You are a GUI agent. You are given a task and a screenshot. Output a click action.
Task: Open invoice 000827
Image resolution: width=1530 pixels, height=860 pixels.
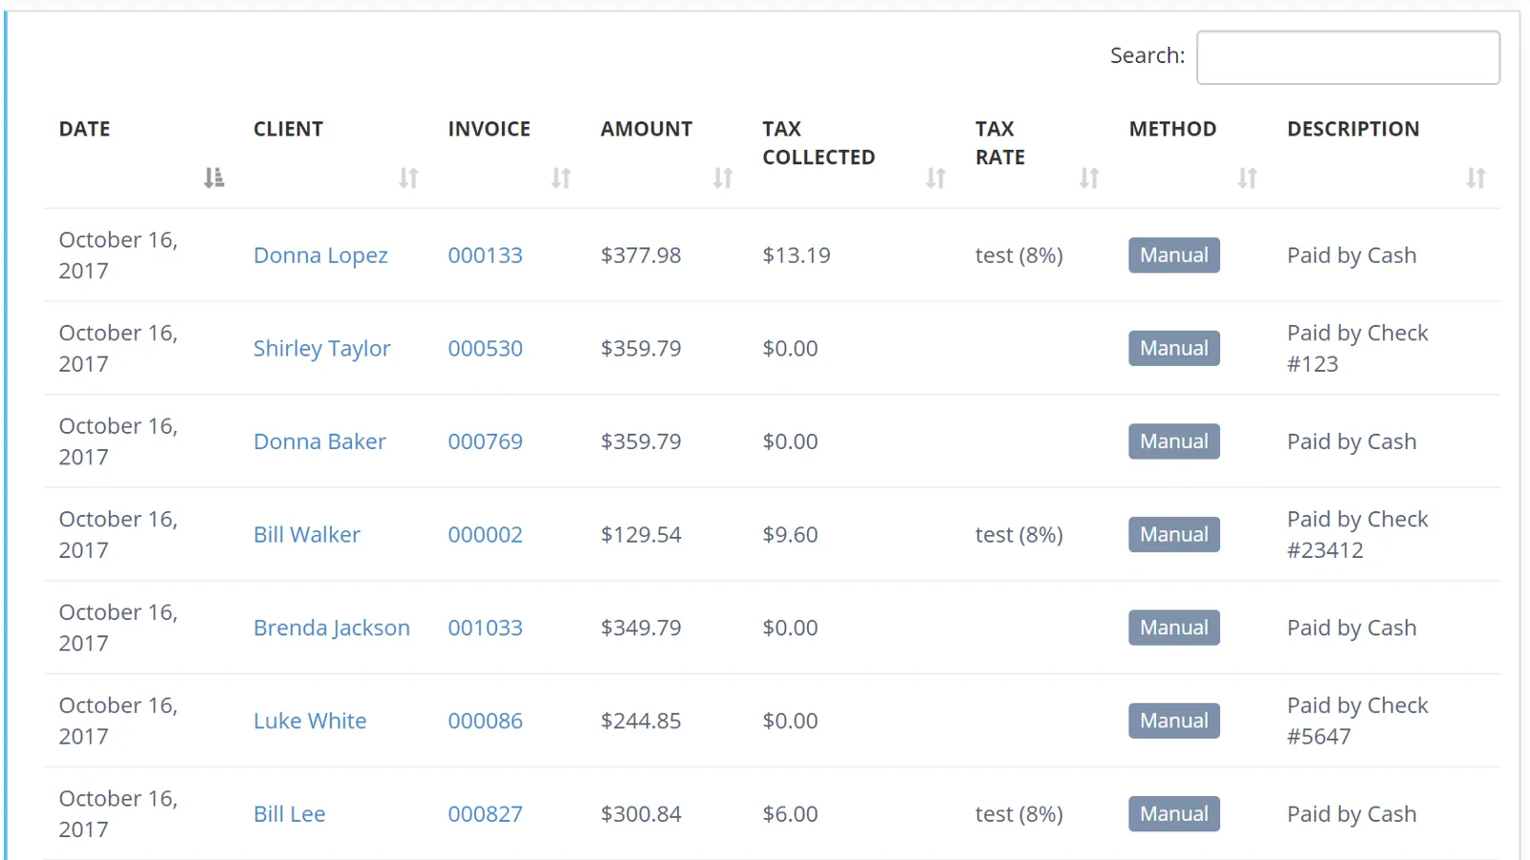pos(486,814)
